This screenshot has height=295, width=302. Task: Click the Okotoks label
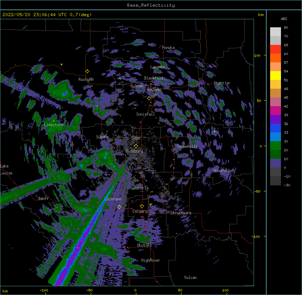[x=144, y=245]
